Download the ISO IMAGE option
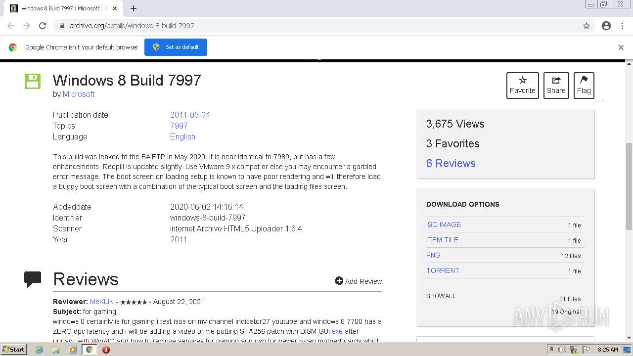The image size is (633, 356). (444, 224)
